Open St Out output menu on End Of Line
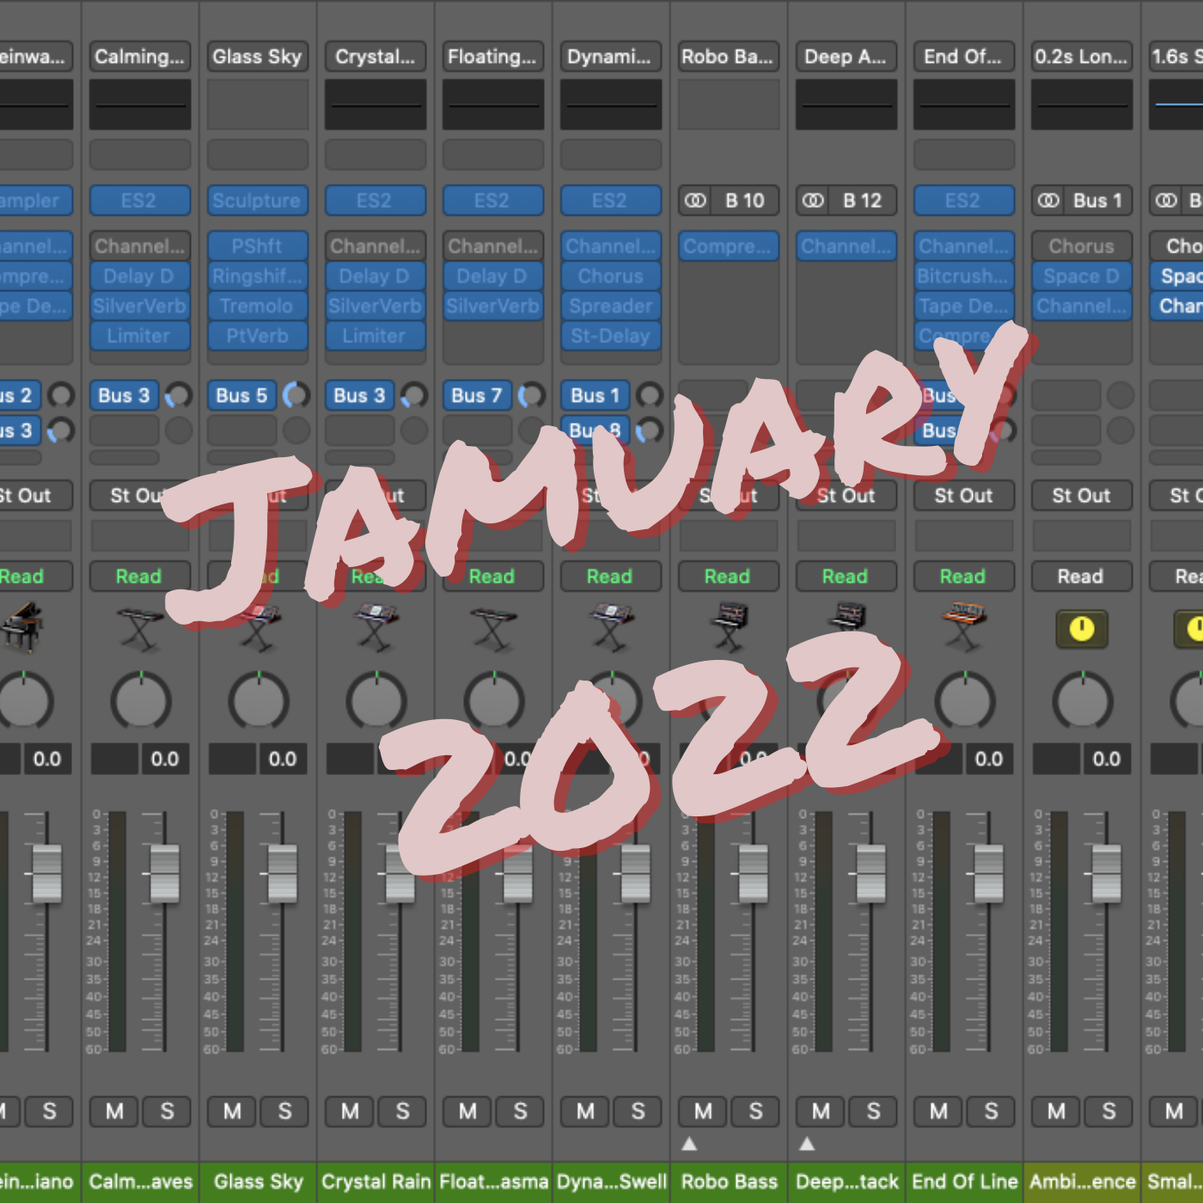The image size is (1203, 1203). [963, 496]
